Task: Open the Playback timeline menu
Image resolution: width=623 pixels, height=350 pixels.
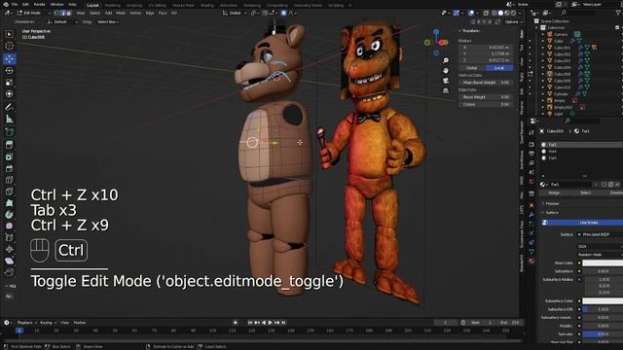Action: pos(26,323)
